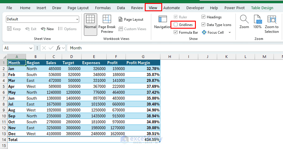
Task: Click the Sales value 485000
Action: [53, 69]
